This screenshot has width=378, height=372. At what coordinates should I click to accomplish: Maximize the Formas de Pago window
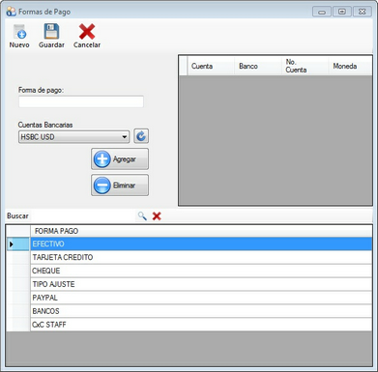click(x=342, y=12)
